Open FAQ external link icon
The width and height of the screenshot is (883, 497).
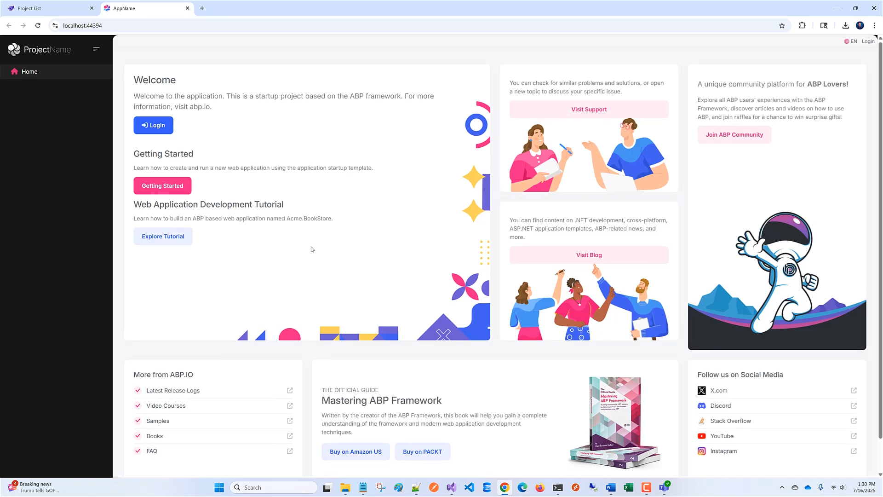[x=290, y=451]
